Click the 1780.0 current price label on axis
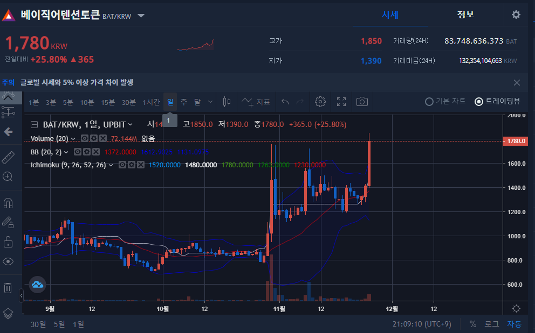The height and width of the screenshot is (333, 535). pyautogui.click(x=516, y=141)
